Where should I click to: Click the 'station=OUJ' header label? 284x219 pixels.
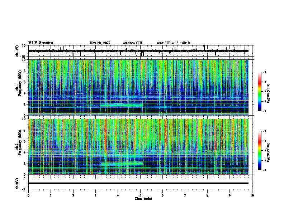[x=133, y=43]
